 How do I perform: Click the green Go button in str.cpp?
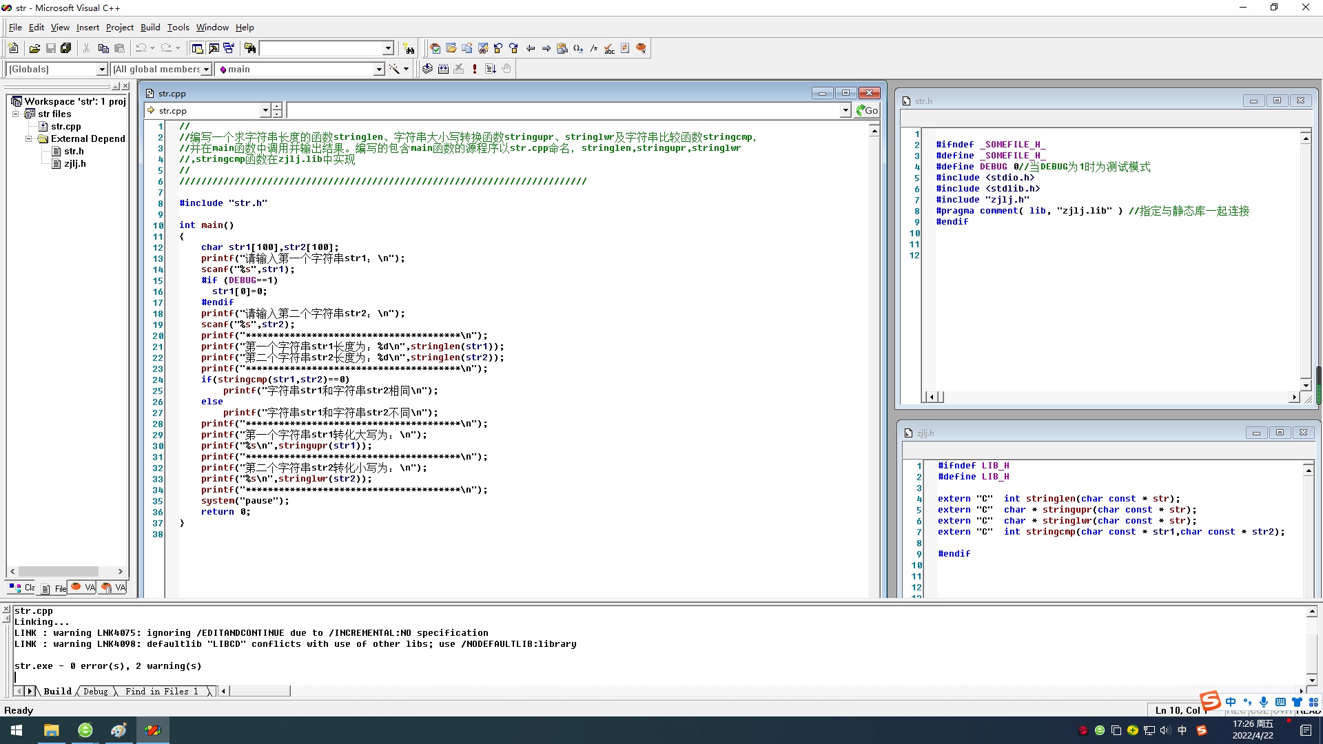click(x=867, y=110)
